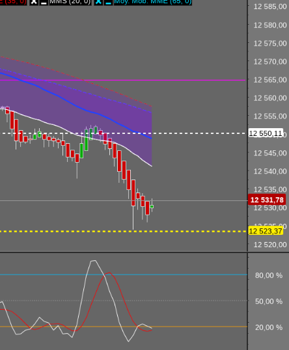This screenshot has width=289, height=350.
Task: Select the red current price label 12 531,78
Action: (267, 200)
